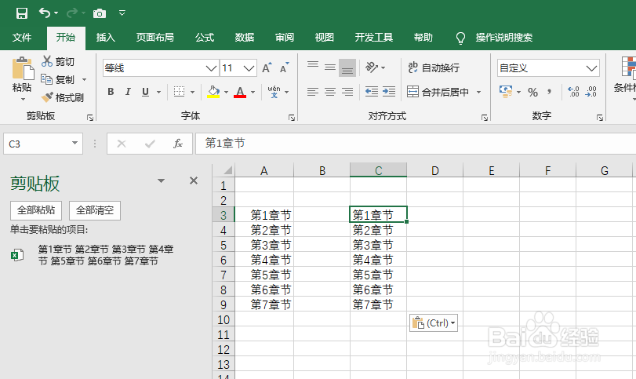Click the wén phonetic guide button

tap(274, 92)
